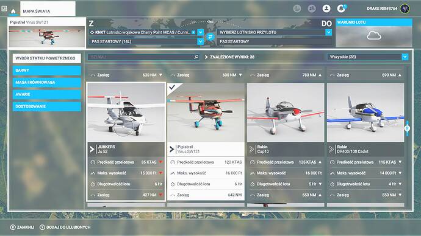Viewport: 421px width, 236px height.
Task: Expand ZNALEZIONE WYNIKI: 38 chevron
Action: (x=206, y=57)
